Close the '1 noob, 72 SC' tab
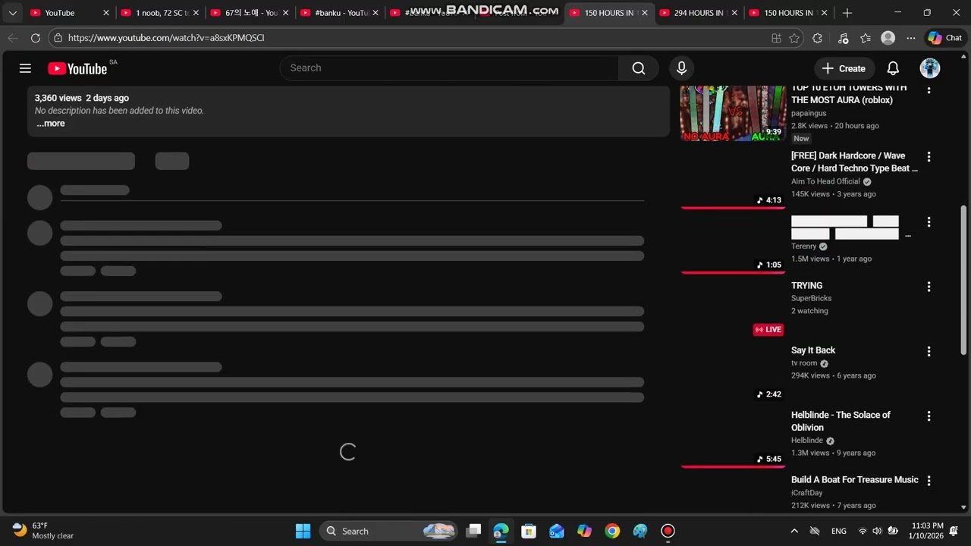The width and height of the screenshot is (971, 546). (196, 13)
